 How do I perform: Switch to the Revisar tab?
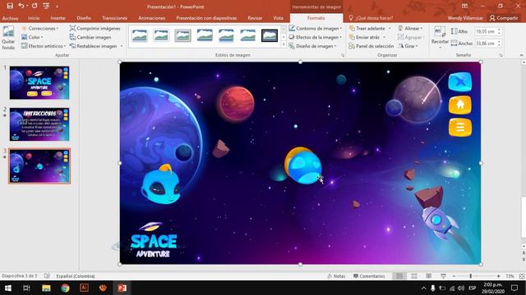(x=255, y=18)
